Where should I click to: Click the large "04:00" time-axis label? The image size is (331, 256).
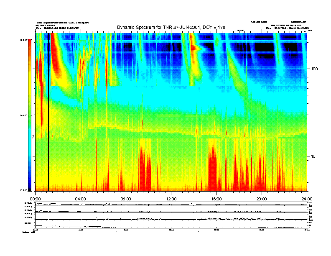[80, 199]
